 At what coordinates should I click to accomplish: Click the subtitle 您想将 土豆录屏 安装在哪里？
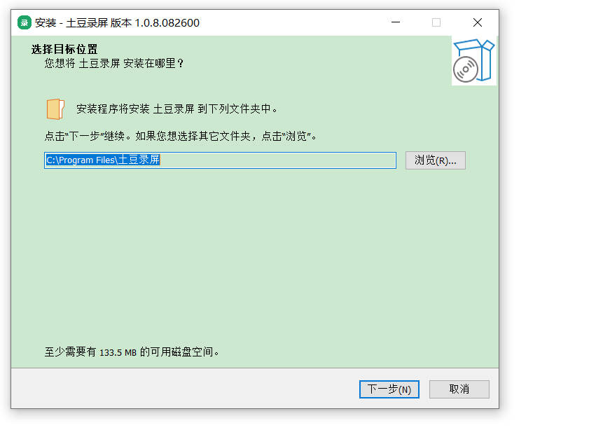point(113,63)
